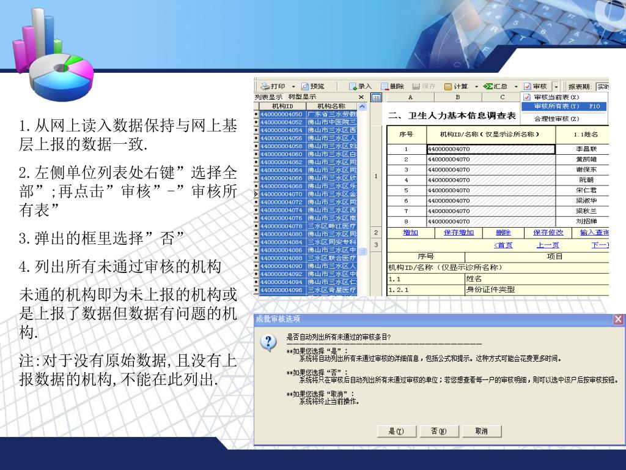Open the 计算 dropdown arrow

click(x=476, y=86)
